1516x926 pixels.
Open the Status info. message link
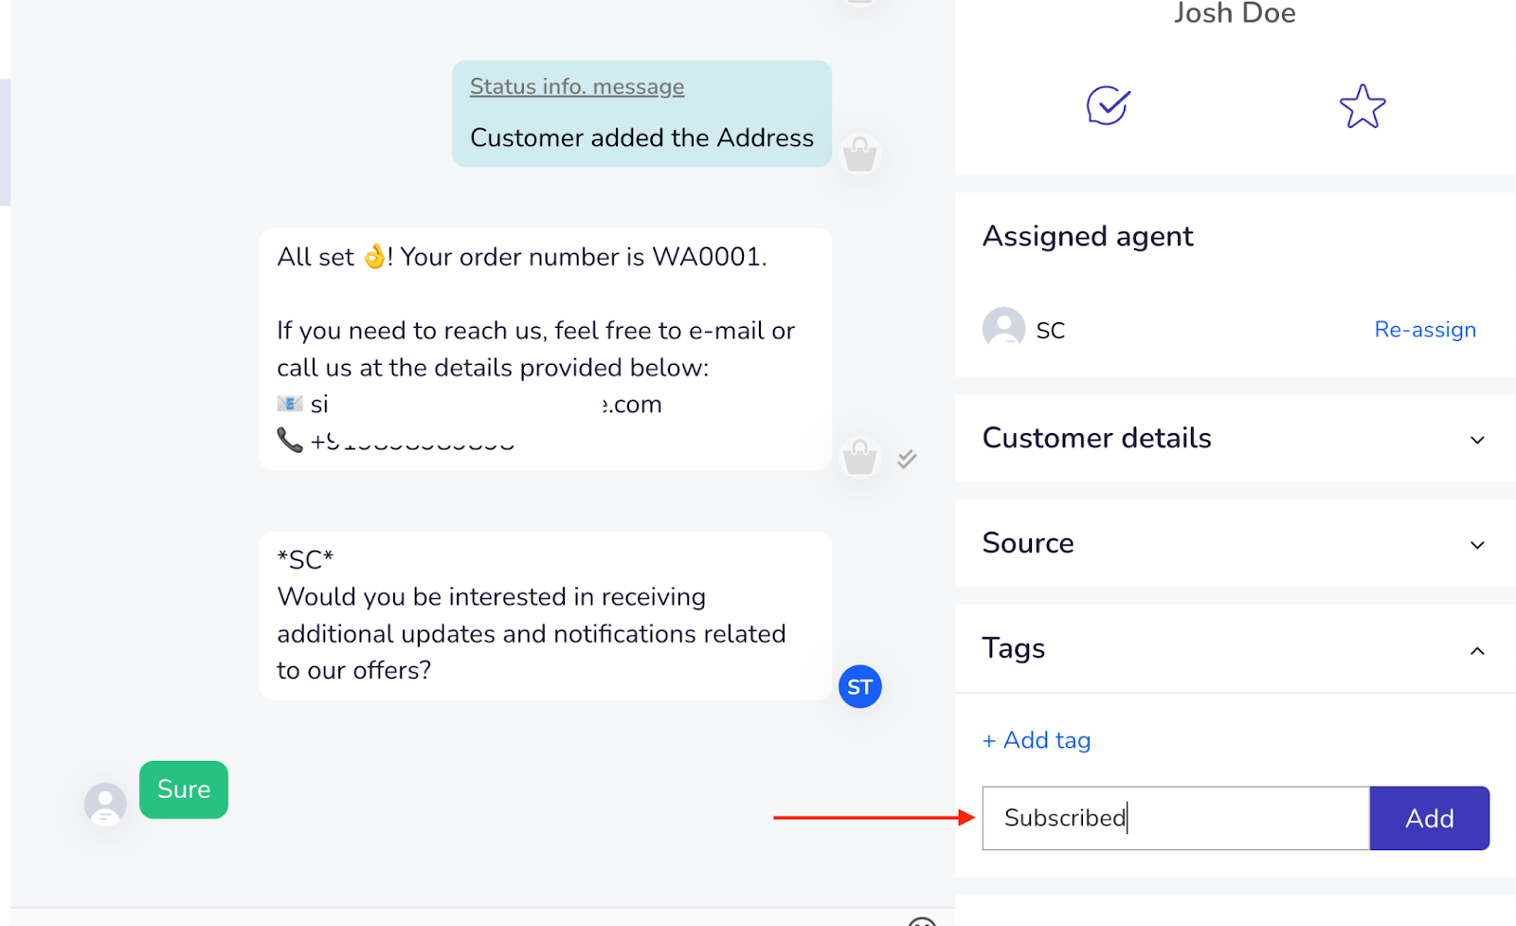point(577,86)
